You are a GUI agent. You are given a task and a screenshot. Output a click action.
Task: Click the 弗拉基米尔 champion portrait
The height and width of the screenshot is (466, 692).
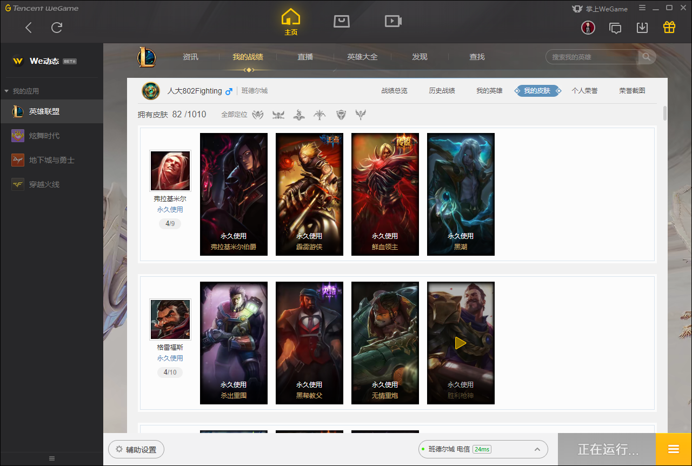170,171
